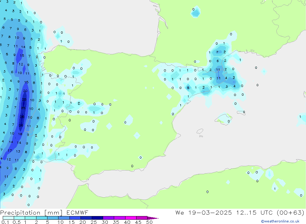Select the 20–25 mm legend color swatch
The width and height of the screenshot is (306, 224).
click(86, 218)
